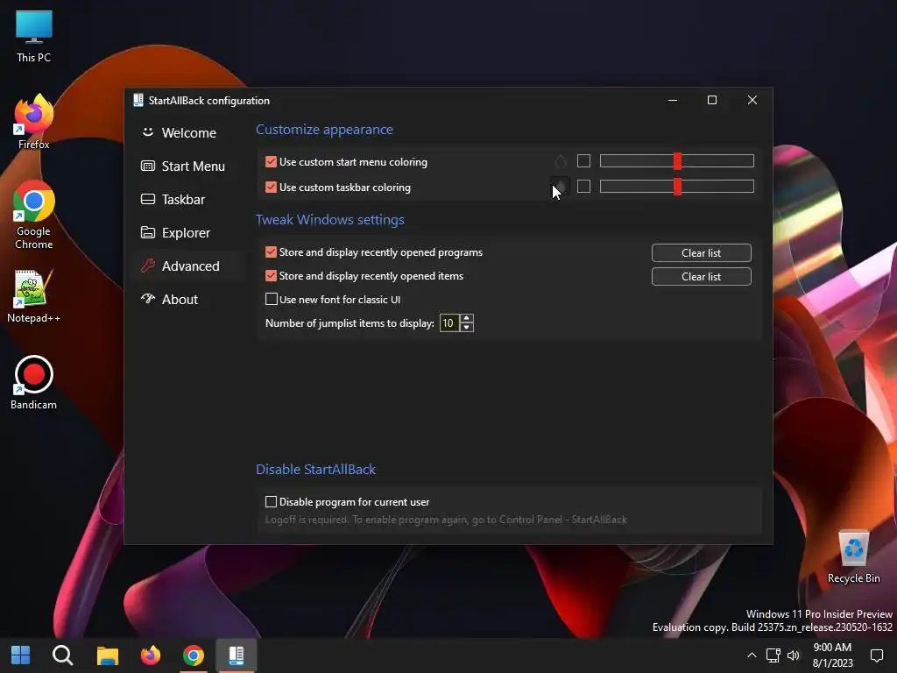
Task: Click the Advanced wrench sidebar icon
Action: coord(147,266)
